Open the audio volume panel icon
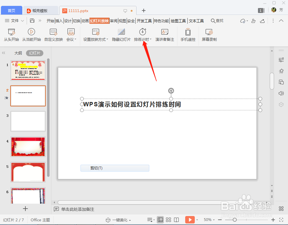This screenshot has height=225, width=288. click(x=281, y=93)
